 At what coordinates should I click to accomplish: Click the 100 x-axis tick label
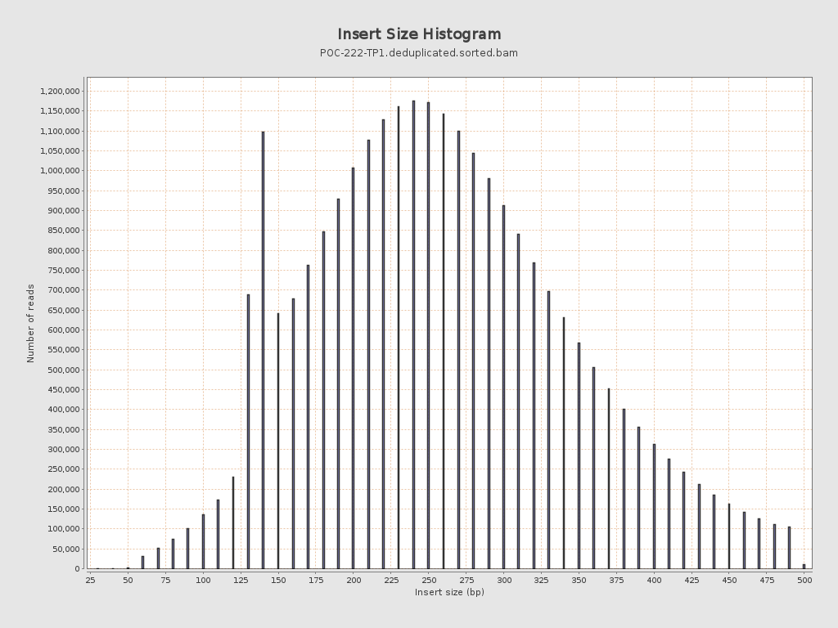coord(203,580)
